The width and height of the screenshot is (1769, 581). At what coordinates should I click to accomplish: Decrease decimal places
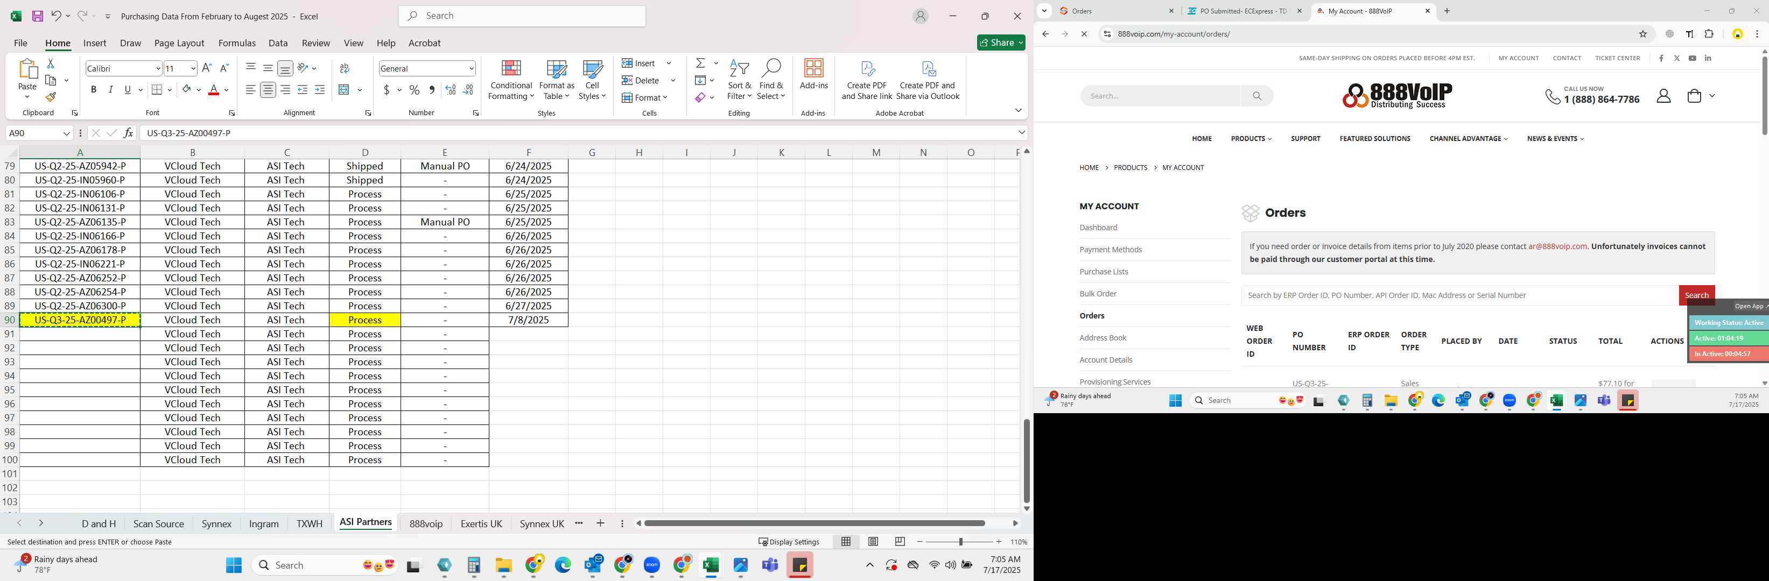tap(468, 90)
